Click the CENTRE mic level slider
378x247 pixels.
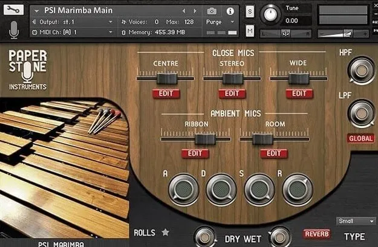click(x=167, y=79)
